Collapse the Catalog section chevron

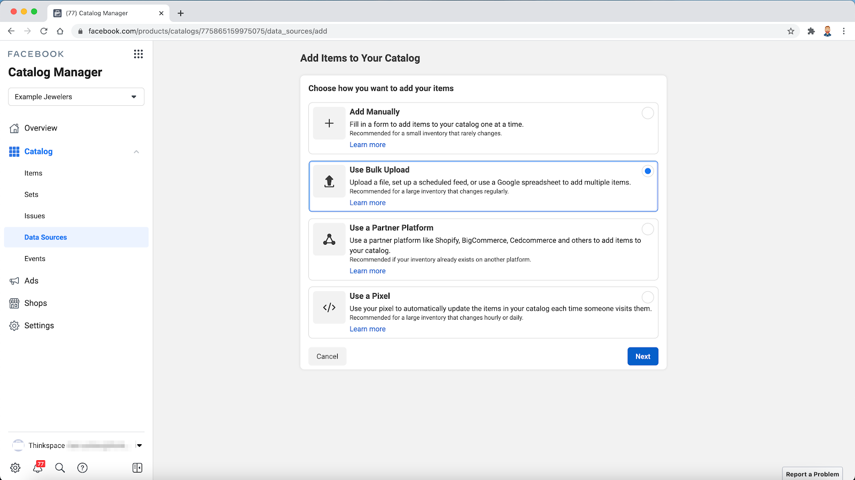[136, 152]
